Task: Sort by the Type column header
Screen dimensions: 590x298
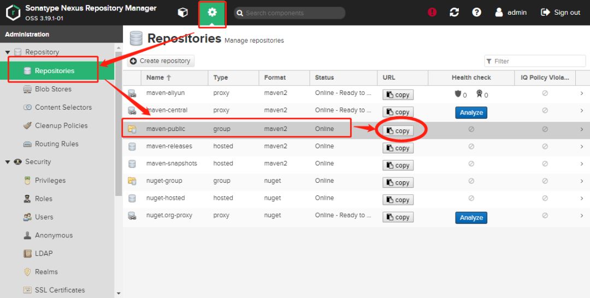Action: [x=233, y=78]
